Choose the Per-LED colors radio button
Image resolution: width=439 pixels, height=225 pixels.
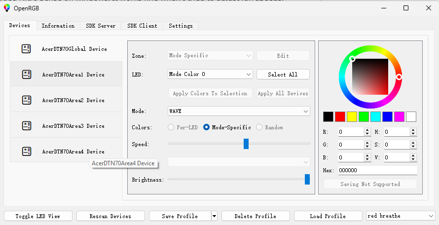point(171,127)
